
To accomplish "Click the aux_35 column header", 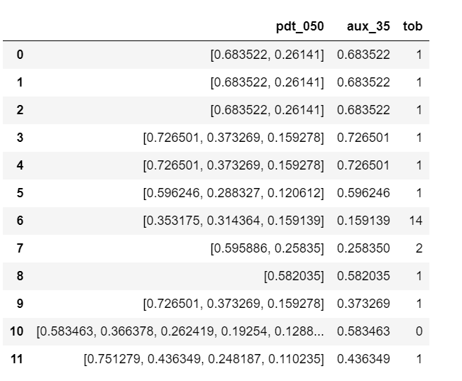I will pyautogui.click(x=368, y=26).
